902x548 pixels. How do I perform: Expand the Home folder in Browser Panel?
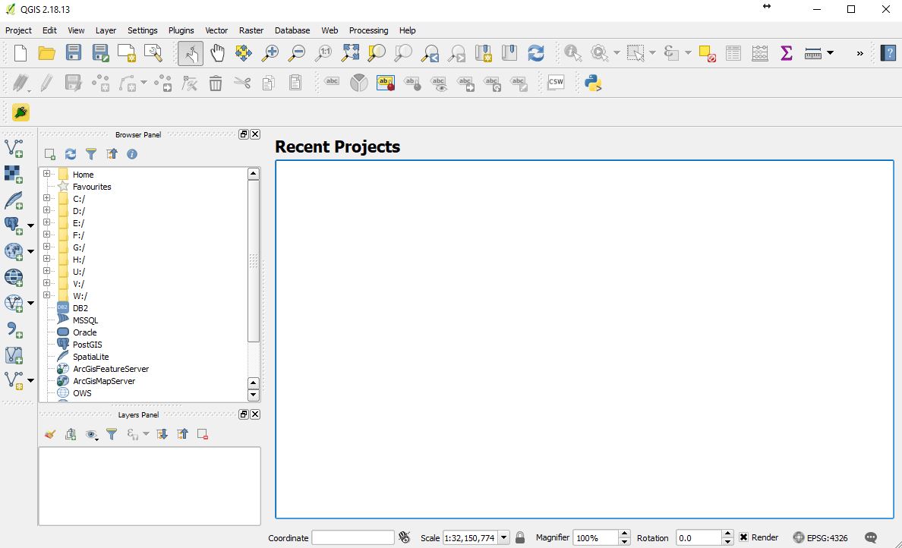click(x=46, y=174)
